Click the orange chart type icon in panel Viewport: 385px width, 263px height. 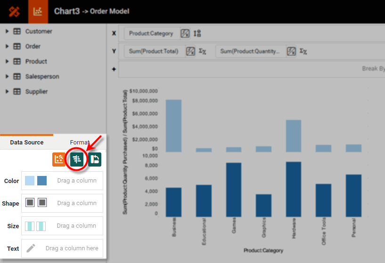click(59, 159)
